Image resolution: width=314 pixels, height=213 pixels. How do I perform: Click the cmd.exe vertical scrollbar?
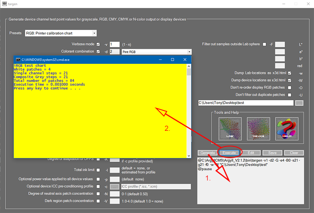click(x=189, y=110)
